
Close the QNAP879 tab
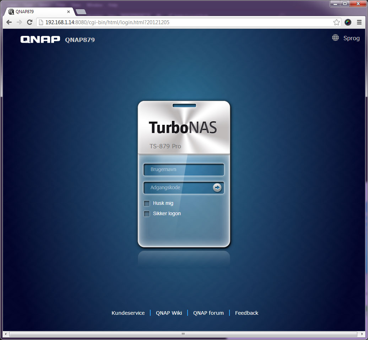click(69, 11)
